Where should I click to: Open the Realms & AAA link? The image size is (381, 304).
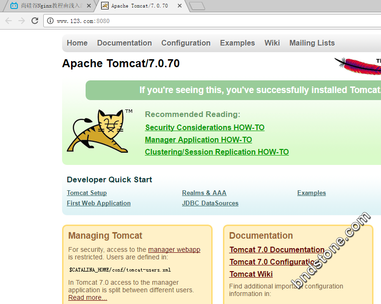[204, 193]
